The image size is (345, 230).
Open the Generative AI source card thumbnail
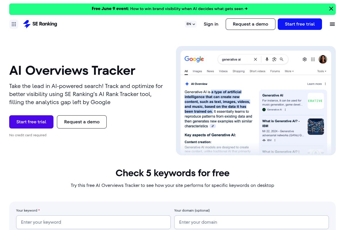[316, 101]
